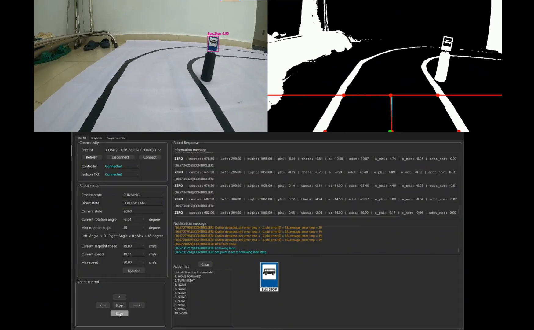Click the "Set point is set to following lane state." line
Image resolution: width=534 pixels, height=330 pixels.
point(221,252)
